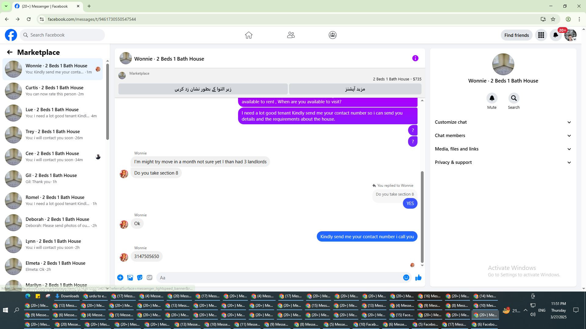Show hidden system tray icons chevron
586x329 pixels.
pos(525,310)
